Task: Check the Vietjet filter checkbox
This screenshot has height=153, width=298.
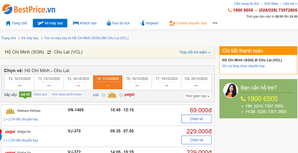Action: (121, 95)
